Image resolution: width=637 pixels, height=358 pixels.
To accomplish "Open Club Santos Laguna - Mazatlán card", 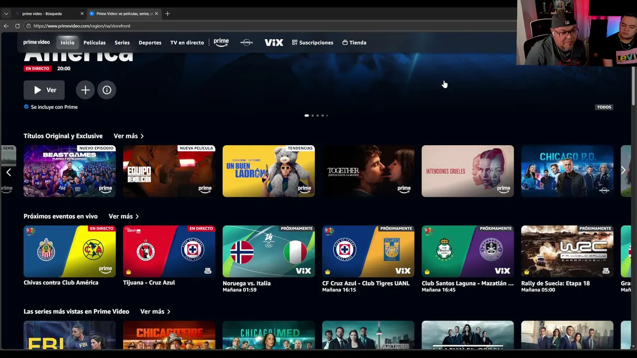I will click(x=468, y=251).
